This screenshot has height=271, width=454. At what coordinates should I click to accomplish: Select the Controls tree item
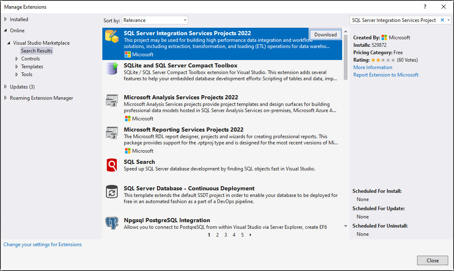30,59
